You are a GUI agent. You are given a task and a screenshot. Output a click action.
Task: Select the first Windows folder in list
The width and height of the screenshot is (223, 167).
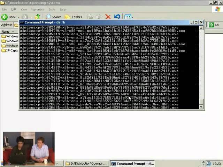pos(10,36)
